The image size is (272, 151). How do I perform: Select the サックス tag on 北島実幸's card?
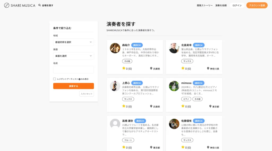187,61
